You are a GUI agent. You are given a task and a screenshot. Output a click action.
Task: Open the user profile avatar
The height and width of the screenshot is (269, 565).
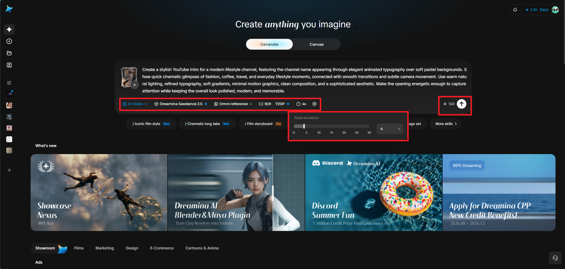(x=555, y=10)
